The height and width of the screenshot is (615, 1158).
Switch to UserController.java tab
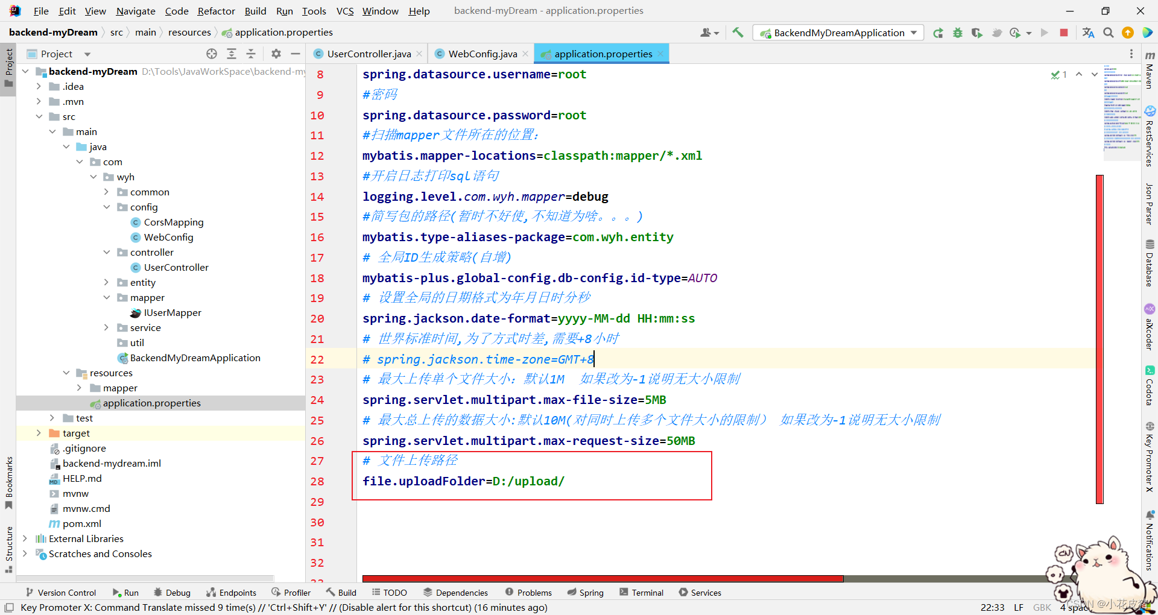pyautogui.click(x=369, y=54)
